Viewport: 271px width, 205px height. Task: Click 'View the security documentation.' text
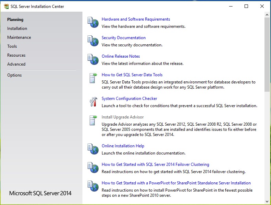132,45
